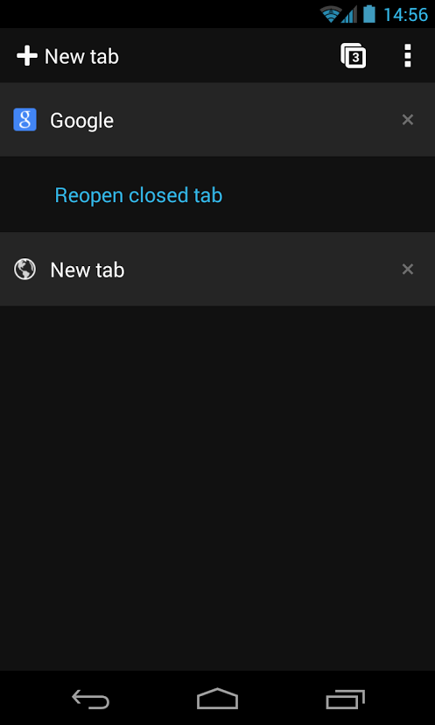435x725 pixels.
Task: Open the three-dot overflow menu
Action: 407,56
